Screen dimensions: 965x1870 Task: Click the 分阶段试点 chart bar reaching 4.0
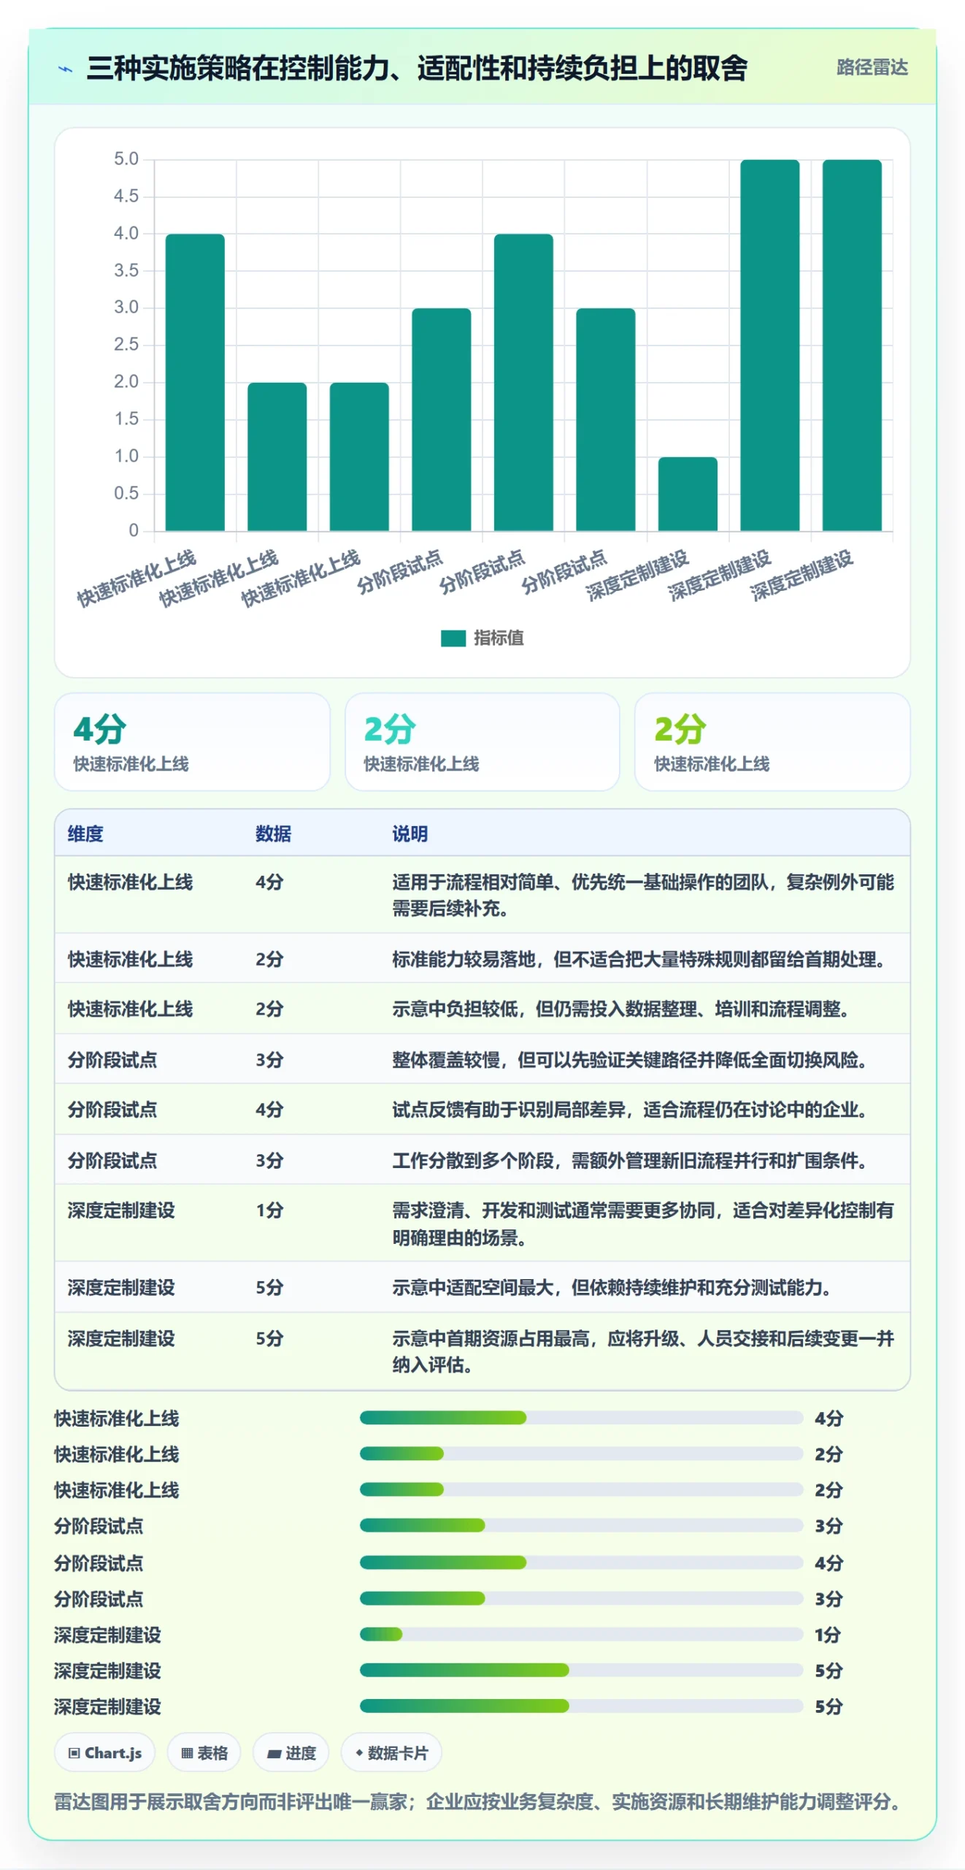point(523,382)
